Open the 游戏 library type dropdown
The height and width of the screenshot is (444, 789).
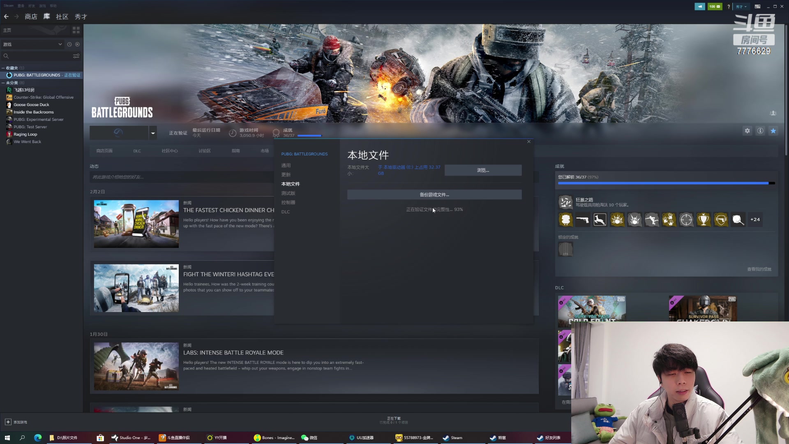(x=32, y=44)
